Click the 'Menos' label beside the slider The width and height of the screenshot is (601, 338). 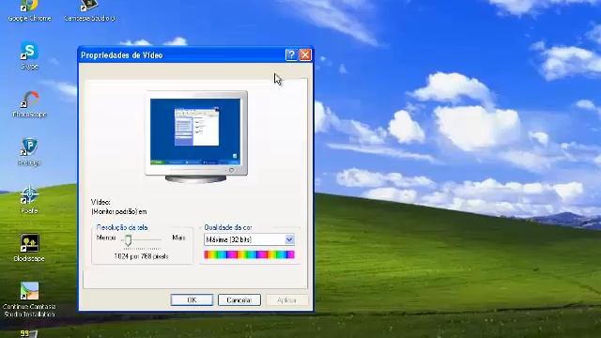106,238
